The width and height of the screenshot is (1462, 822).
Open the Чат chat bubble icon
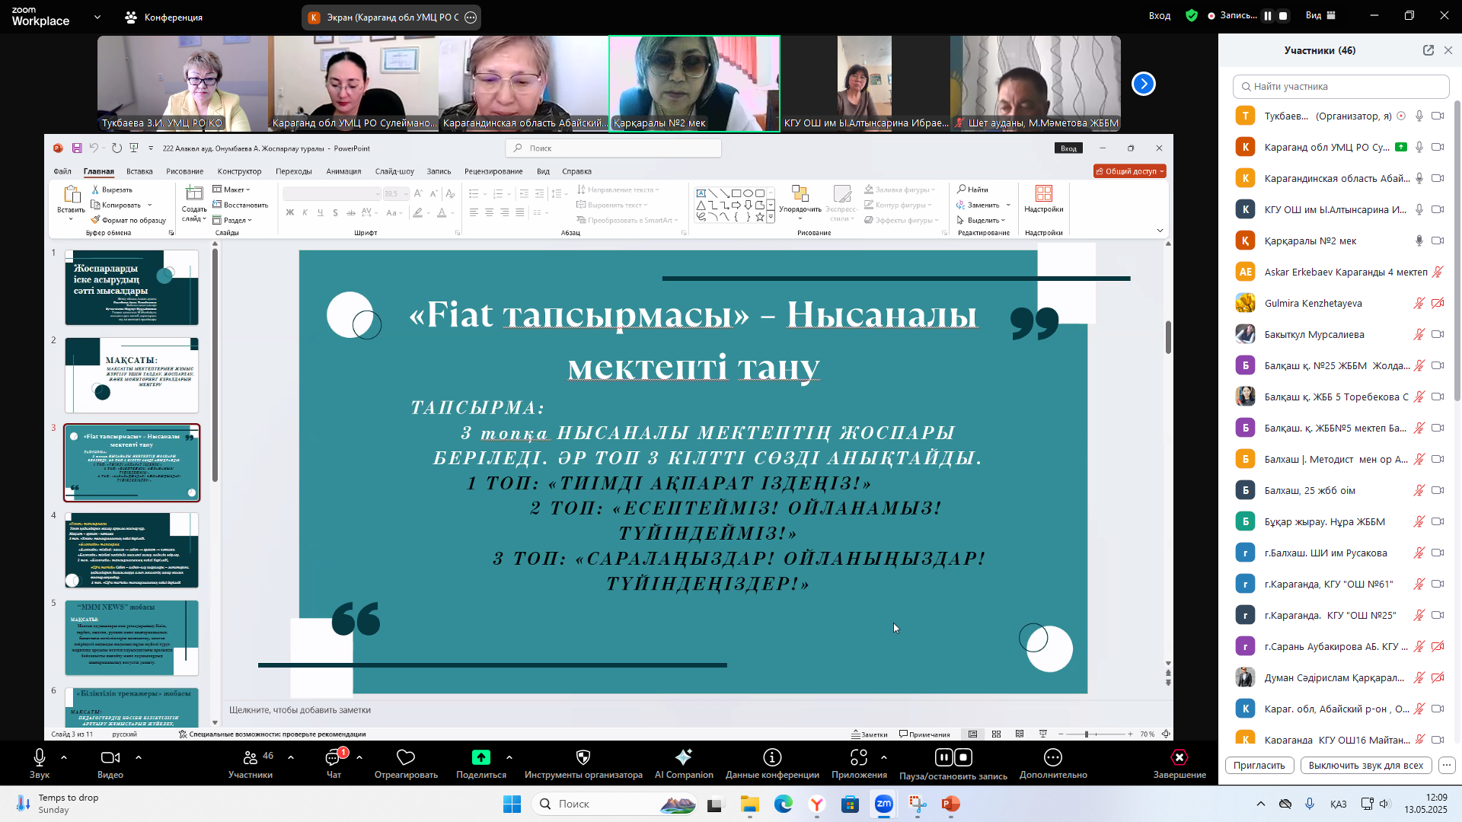pos(334,757)
